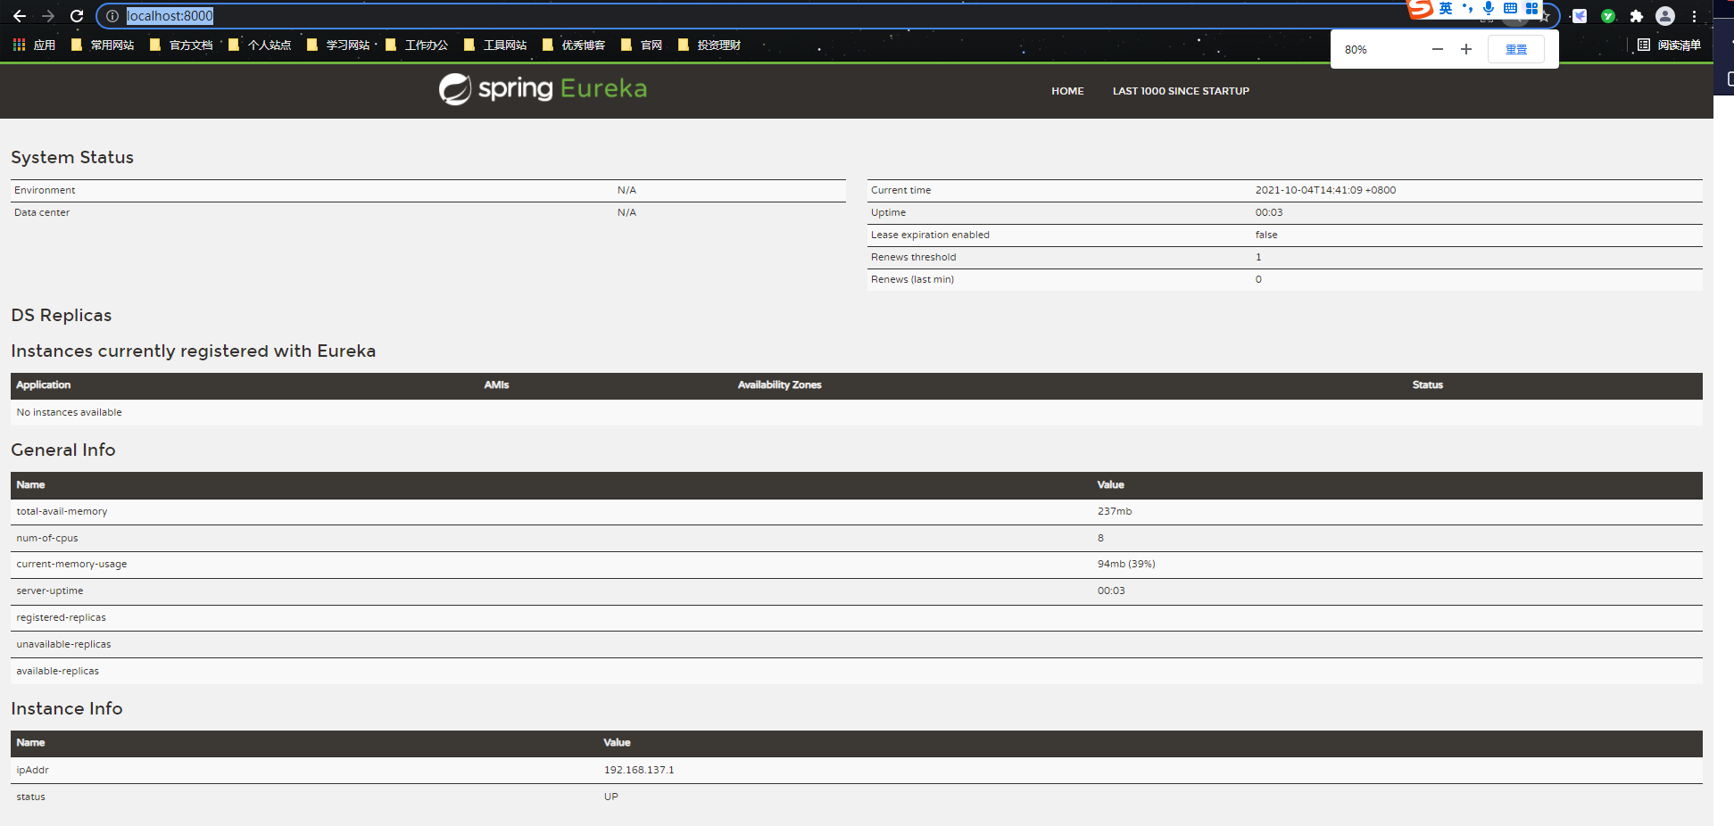Click the 'server-uptime' row name
The width and height of the screenshot is (1734, 826).
tap(50, 591)
